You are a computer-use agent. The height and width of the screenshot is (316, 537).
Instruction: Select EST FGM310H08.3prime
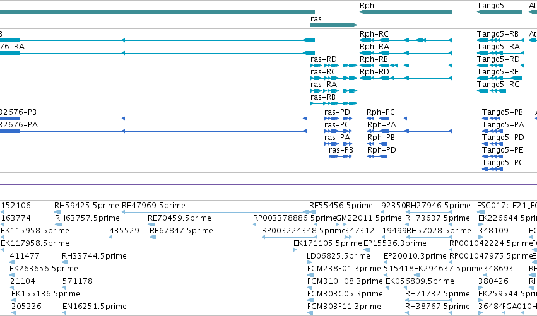click(x=345, y=281)
